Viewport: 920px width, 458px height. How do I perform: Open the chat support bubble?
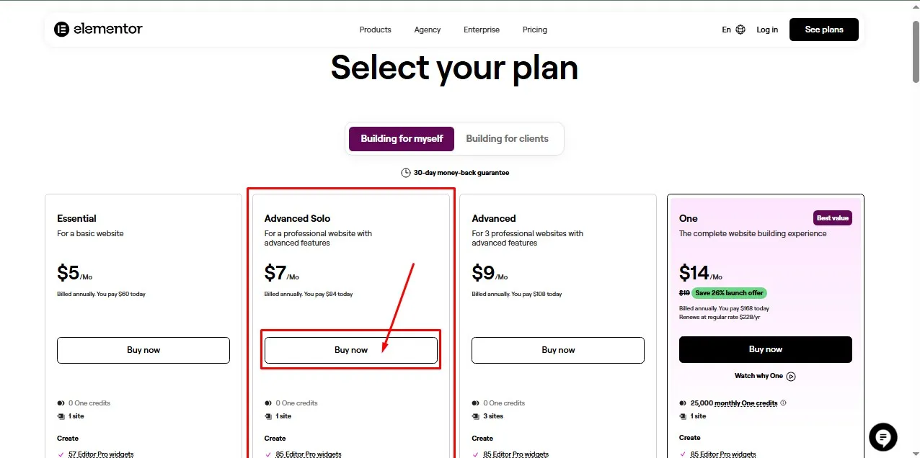(883, 437)
